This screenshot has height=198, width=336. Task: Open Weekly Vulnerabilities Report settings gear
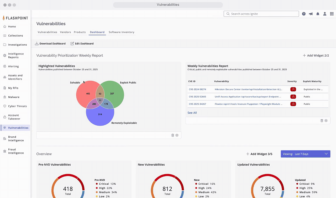tap(326, 121)
